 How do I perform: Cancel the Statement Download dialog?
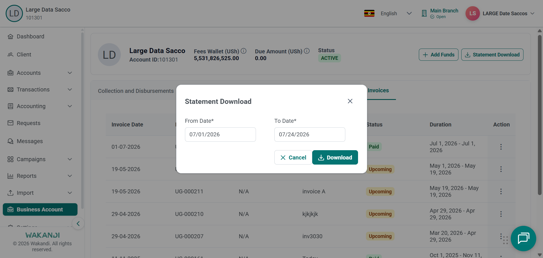293,157
